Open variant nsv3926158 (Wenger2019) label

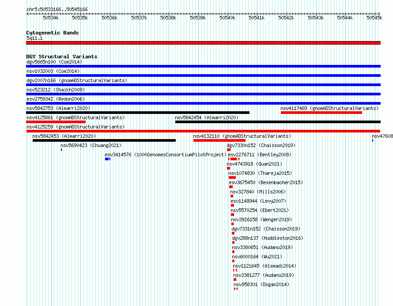[x=262, y=219]
